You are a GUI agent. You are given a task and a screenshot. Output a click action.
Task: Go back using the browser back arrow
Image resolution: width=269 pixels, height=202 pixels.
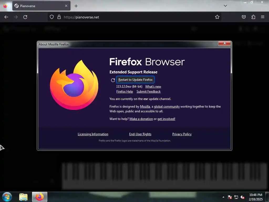(6, 17)
